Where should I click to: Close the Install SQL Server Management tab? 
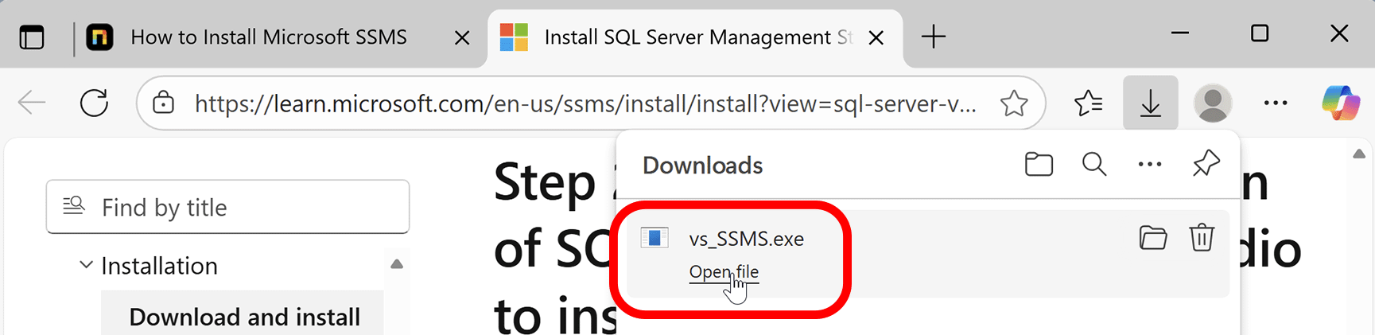[x=876, y=38]
